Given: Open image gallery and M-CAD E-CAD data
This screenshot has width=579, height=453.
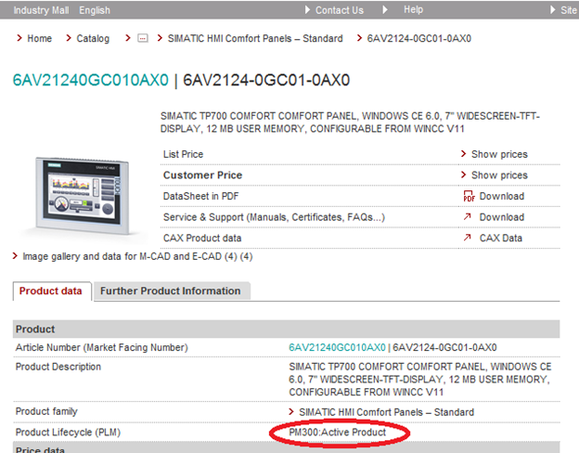Looking at the screenshot, I should 137,256.
